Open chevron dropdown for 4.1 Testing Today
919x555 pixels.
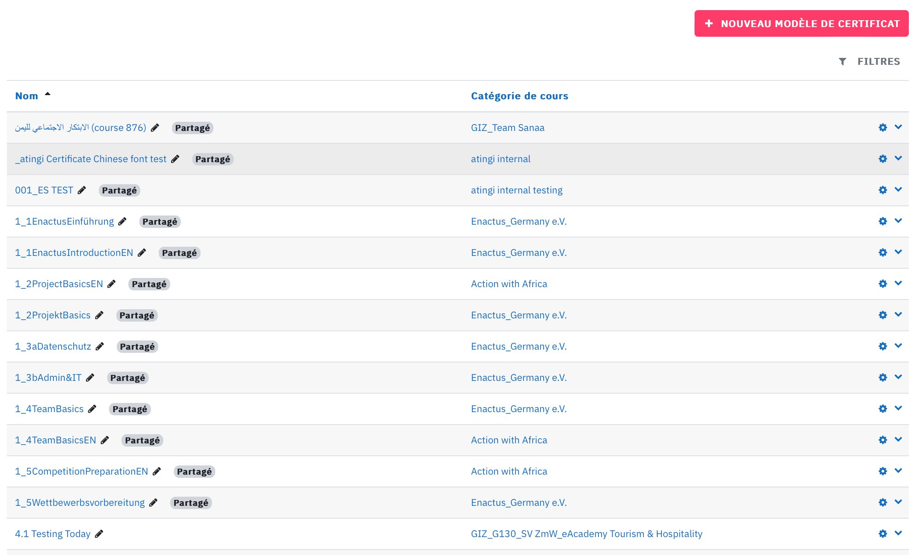[x=898, y=533]
